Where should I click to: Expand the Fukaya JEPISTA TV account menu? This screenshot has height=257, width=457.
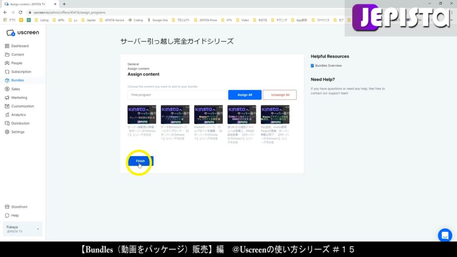click(x=22, y=229)
